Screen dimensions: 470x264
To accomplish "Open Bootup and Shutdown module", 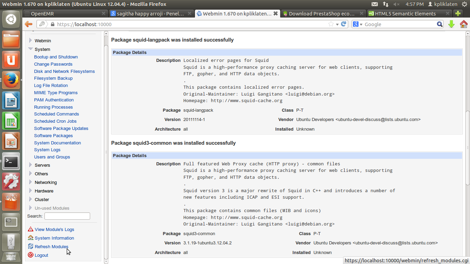I will [x=56, y=57].
